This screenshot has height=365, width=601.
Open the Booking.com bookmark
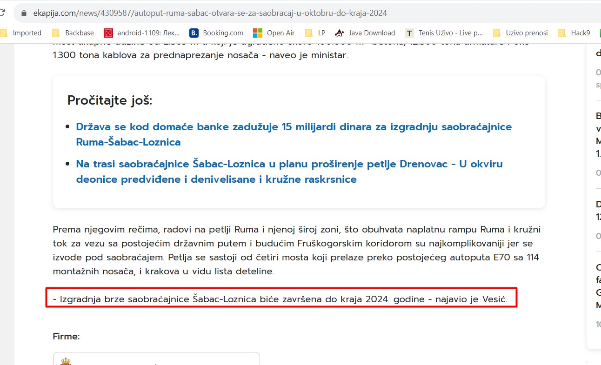click(216, 33)
